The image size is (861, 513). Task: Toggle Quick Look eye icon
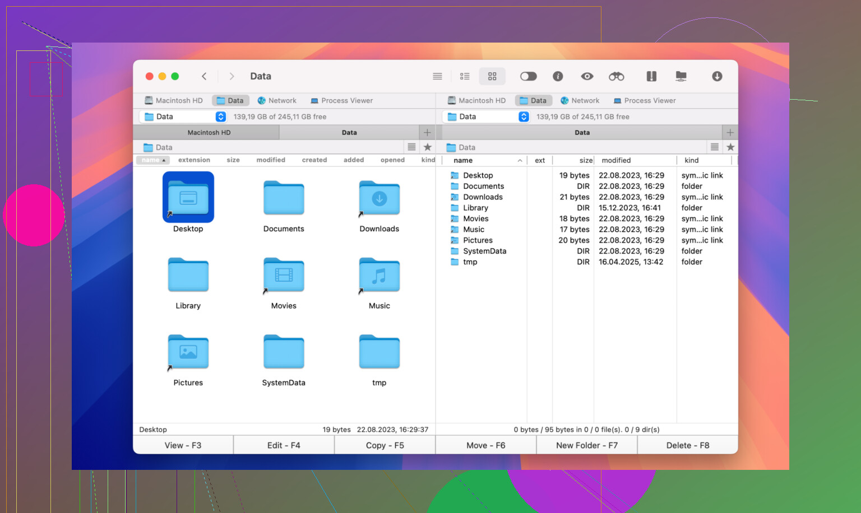[x=587, y=76]
